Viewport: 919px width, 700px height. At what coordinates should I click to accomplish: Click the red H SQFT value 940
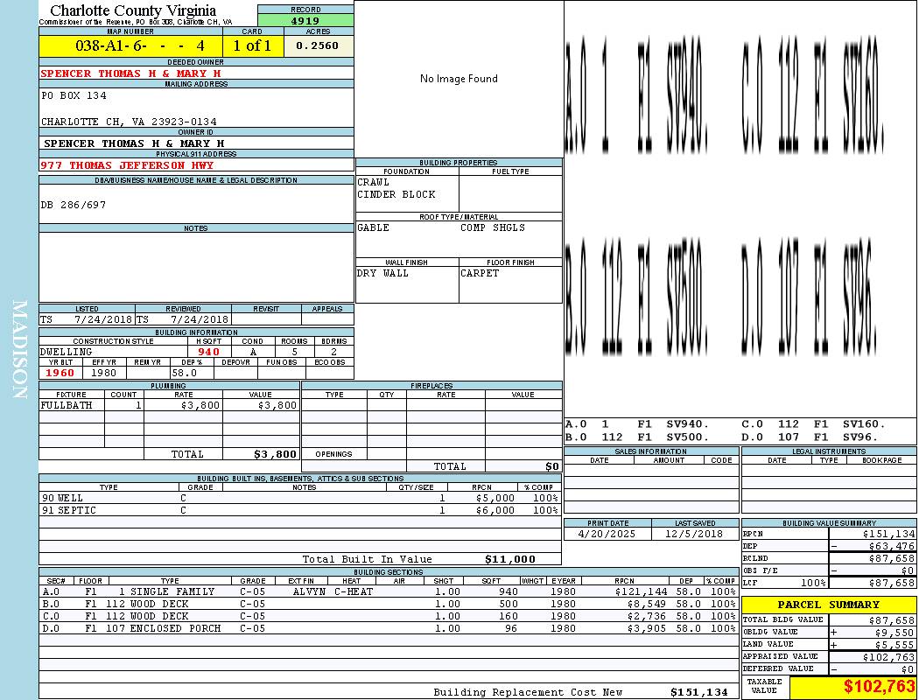[208, 352]
